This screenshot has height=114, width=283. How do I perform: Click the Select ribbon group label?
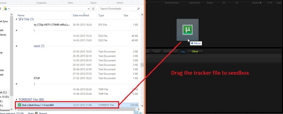coord(120,3)
